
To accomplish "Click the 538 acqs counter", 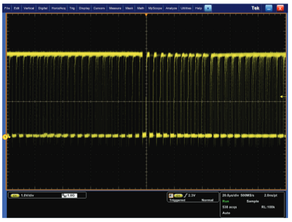I will click(229, 207).
